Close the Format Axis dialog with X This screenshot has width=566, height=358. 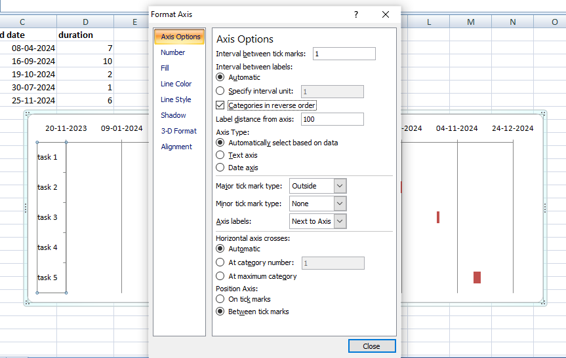coord(386,14)
